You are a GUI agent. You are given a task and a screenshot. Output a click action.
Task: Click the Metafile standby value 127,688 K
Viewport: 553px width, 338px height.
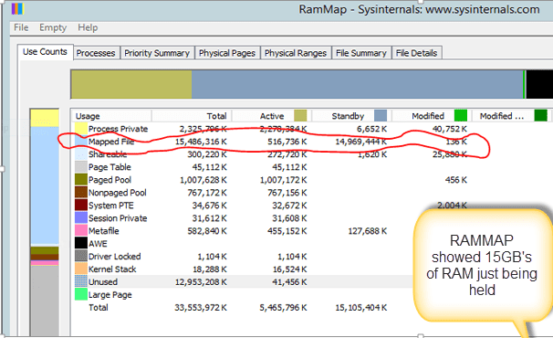[x=368, y=230]
